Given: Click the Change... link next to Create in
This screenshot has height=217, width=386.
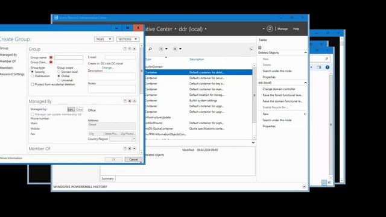Looking at the screenshot, I should [107, 68].
